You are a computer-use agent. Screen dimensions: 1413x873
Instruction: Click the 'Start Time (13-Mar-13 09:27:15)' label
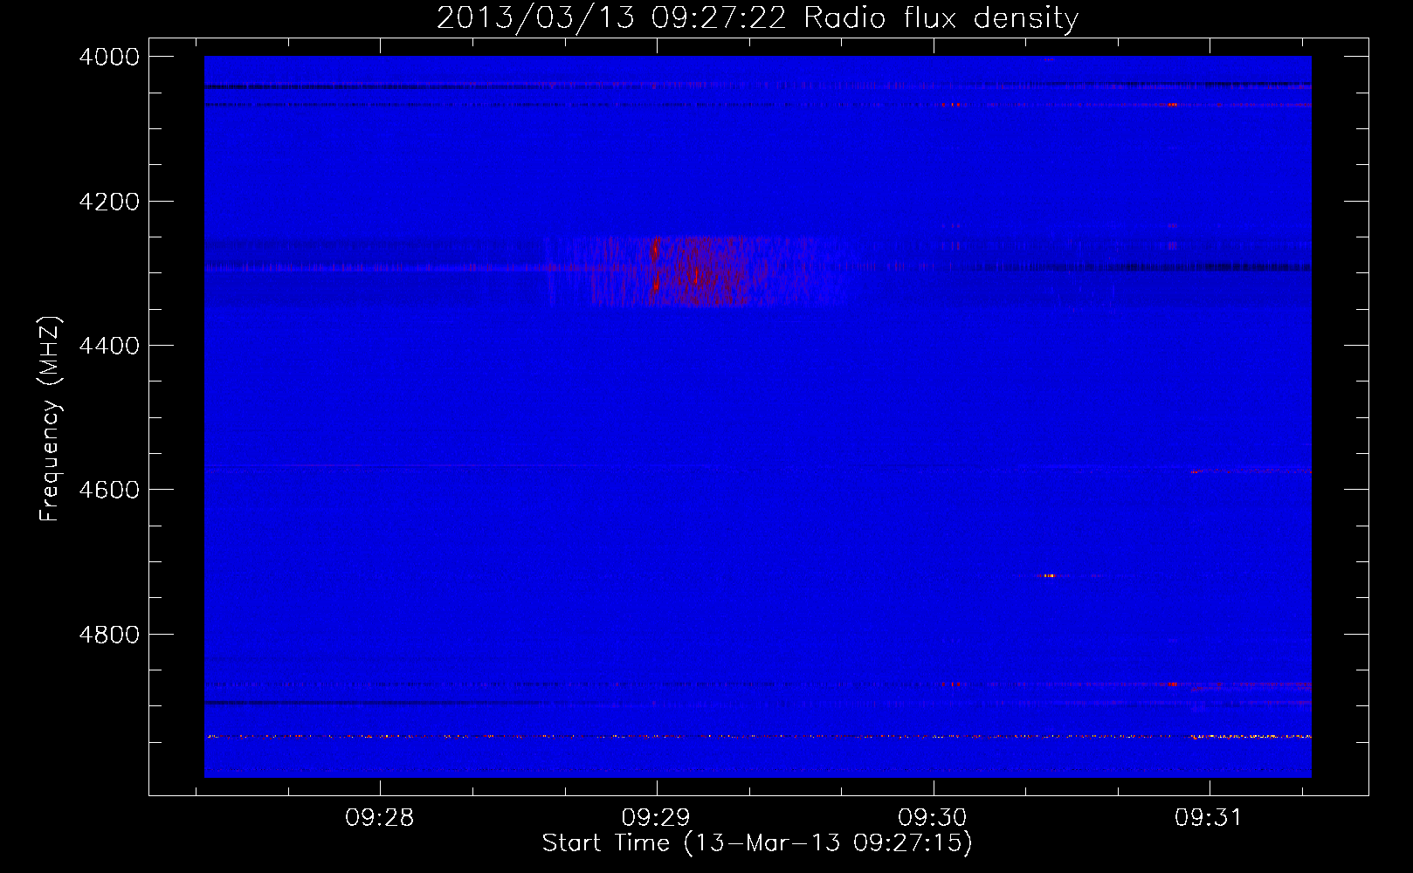click(x=757, y=843)
